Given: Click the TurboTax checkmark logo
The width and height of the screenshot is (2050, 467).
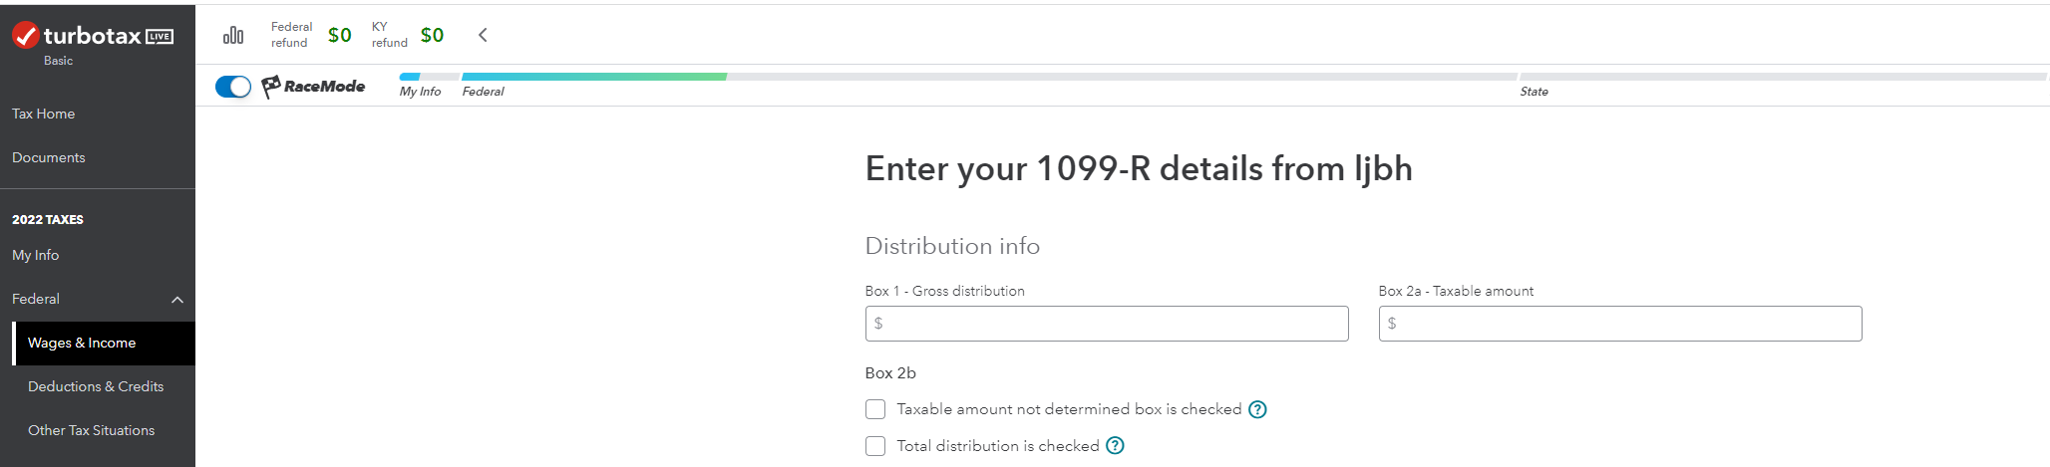Looking at the screenshot, I should pyautogui.click(x=25, y=36).
